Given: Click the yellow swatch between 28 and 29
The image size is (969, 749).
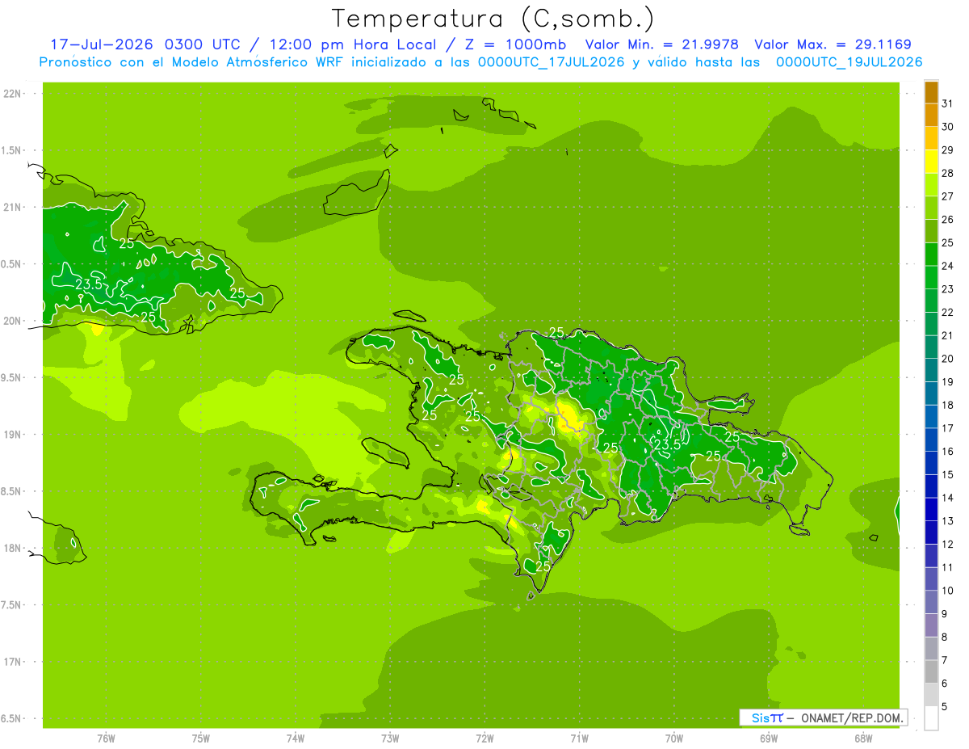Looking at the screenshot, I should [931, 162].
